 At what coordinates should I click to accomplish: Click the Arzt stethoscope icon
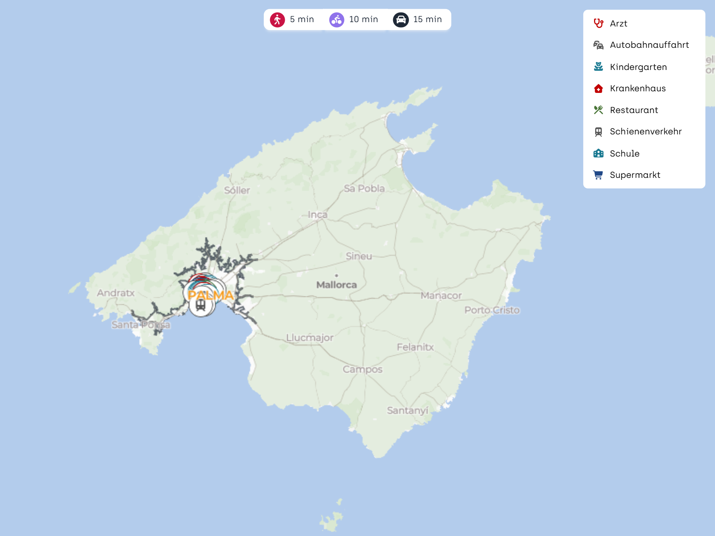pos(598,23)
